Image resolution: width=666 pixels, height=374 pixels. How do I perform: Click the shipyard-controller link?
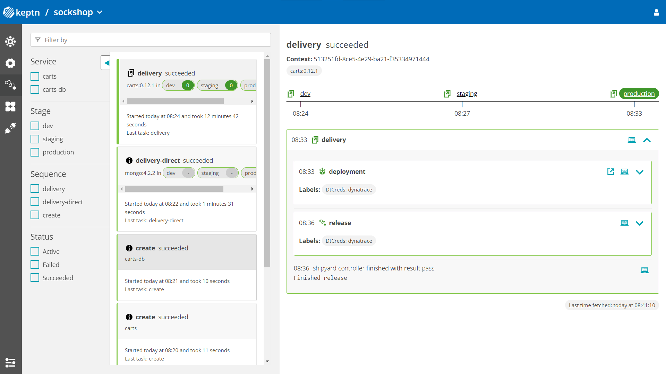(339, 268)
